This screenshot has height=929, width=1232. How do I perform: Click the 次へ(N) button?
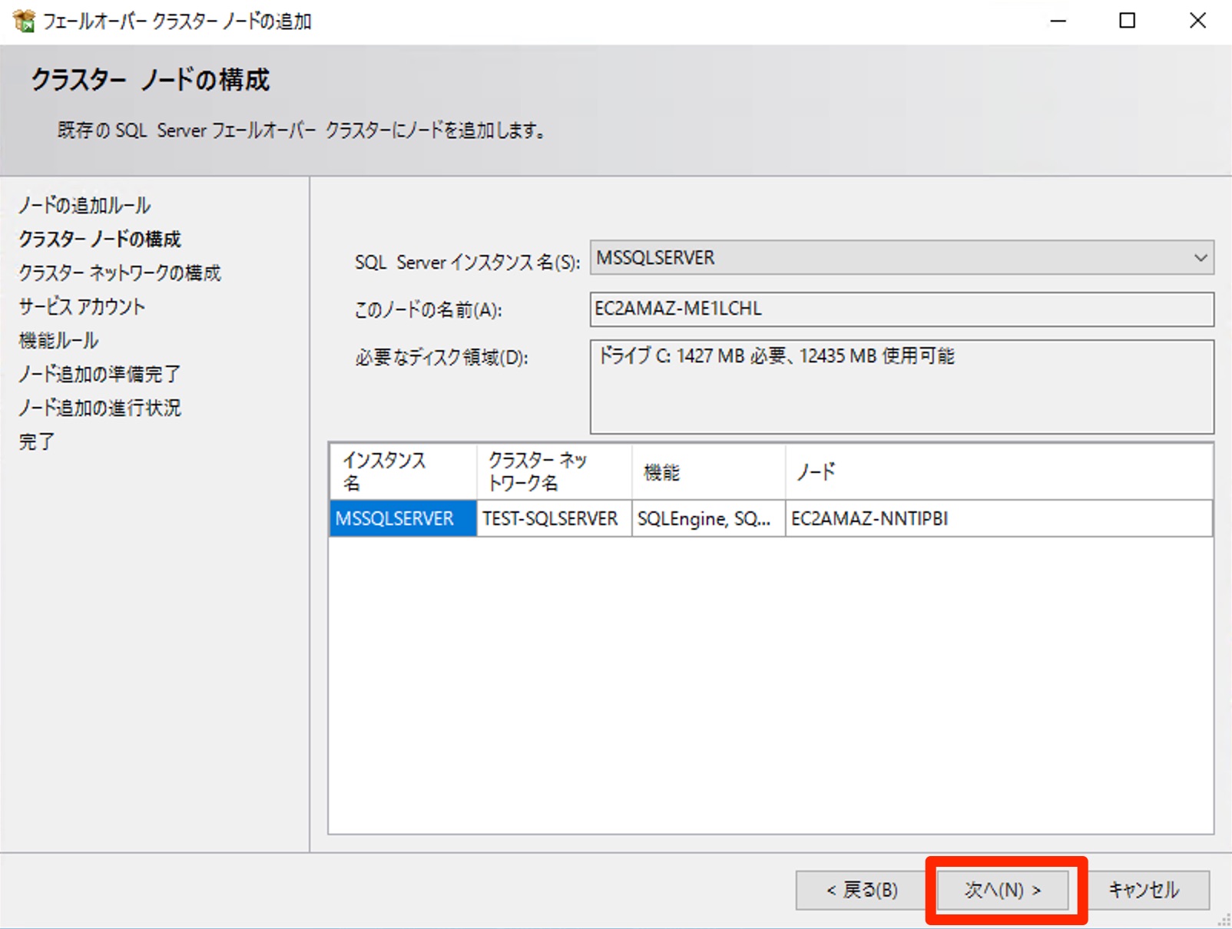tap(1003, 891)
